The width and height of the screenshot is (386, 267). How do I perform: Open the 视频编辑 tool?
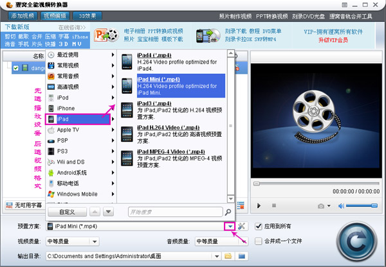pos(55,16)
